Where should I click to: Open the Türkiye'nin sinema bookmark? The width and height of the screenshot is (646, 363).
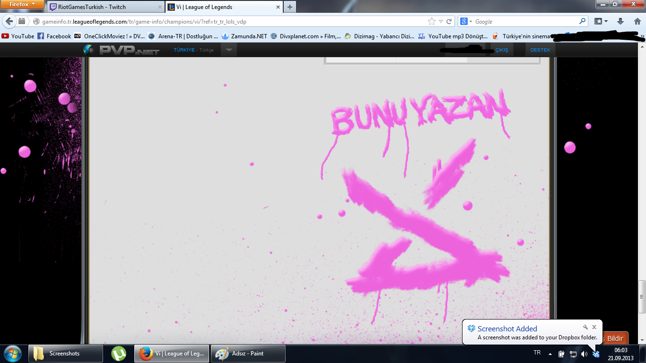pyautogui.click(x=522, y=36)
